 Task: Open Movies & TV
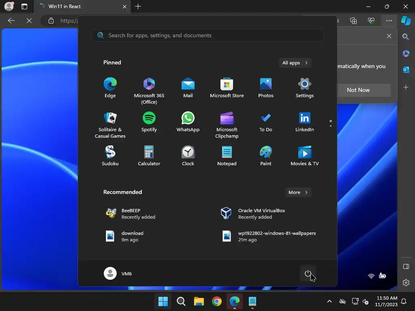point(305,156)
